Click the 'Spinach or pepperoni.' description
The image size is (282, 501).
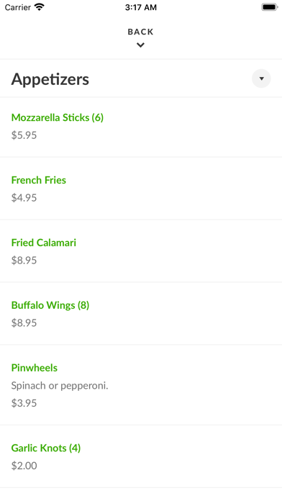coord(60,386)
